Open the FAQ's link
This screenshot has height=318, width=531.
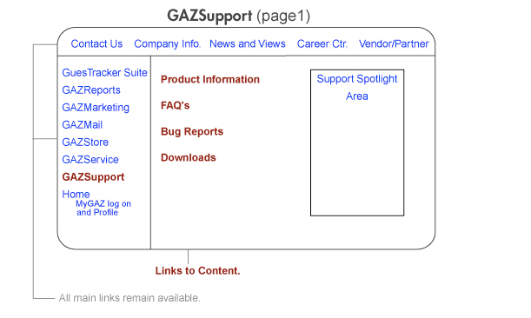coord(175,105)
